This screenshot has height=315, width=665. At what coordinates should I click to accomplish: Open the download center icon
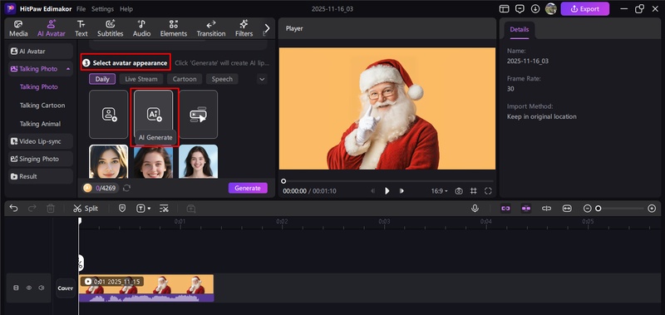pos(535,9)
